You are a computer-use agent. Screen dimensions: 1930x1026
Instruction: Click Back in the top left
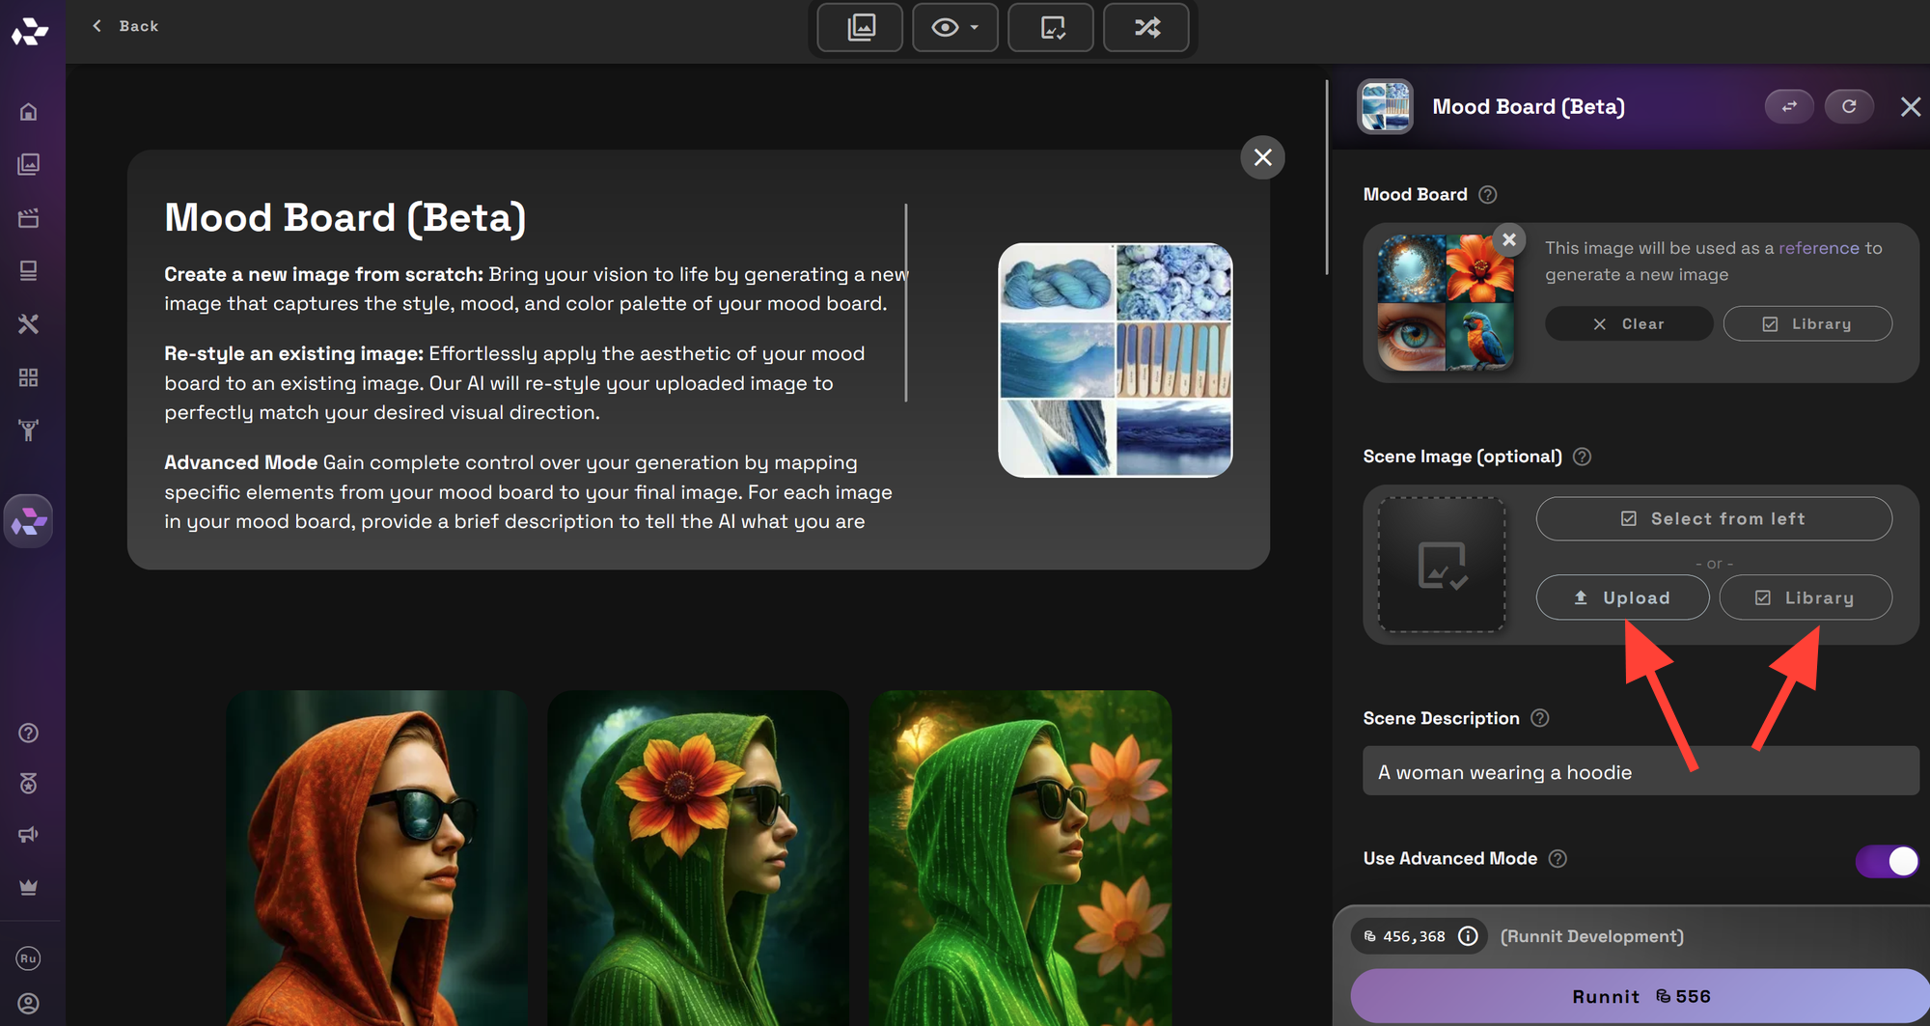[125, 26]
